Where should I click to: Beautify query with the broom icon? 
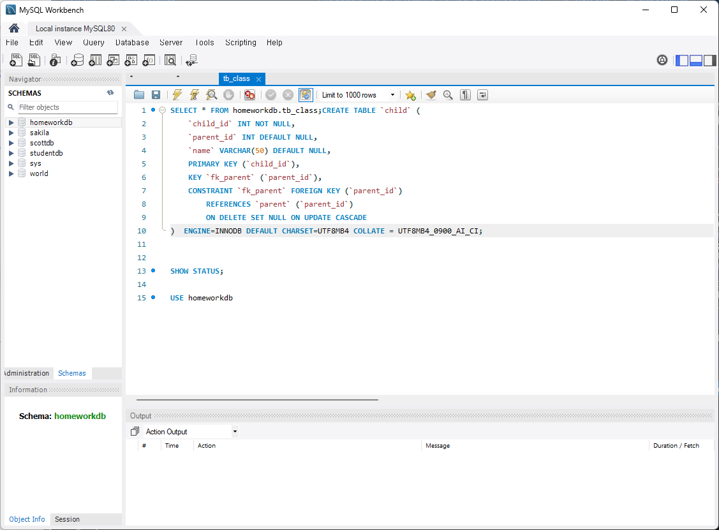tap(431, 95)
